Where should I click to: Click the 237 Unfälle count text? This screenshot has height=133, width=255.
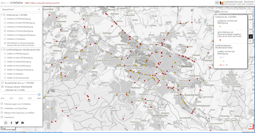click(x=42, y=3)
